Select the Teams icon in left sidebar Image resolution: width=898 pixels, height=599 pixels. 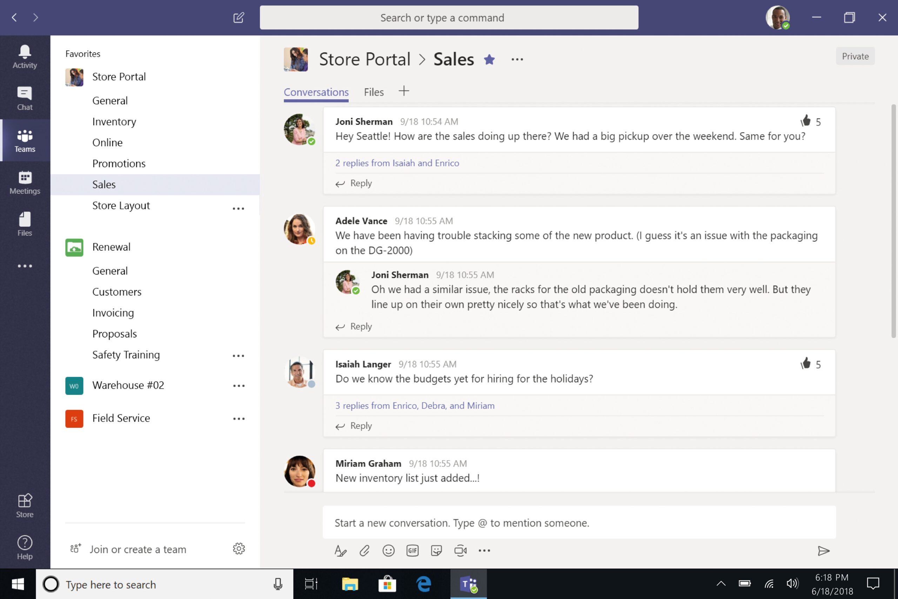[x=25, y=141]
